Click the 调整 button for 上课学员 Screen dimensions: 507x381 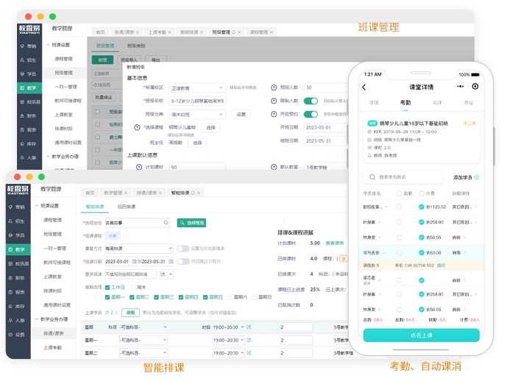[x=131, y=313]
